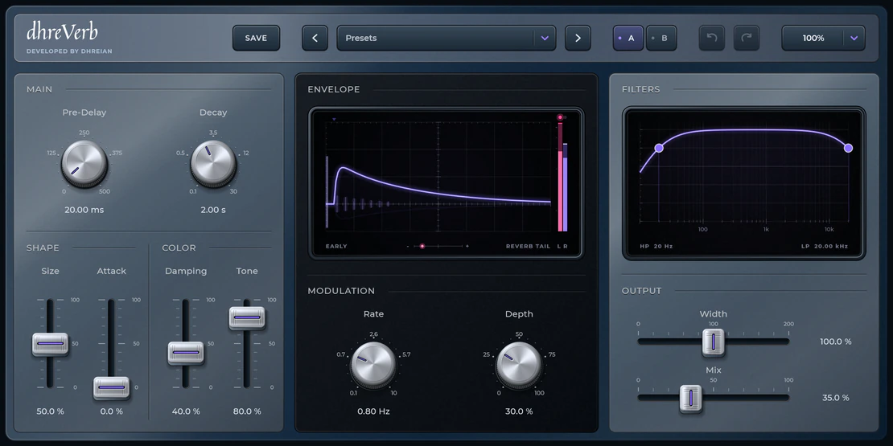
Task: Click the dhreVerb logo
Action: click(62, 32)
